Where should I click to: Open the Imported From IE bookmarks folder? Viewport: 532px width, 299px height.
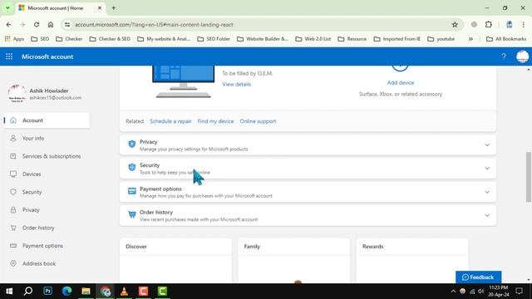click(397, 39)
